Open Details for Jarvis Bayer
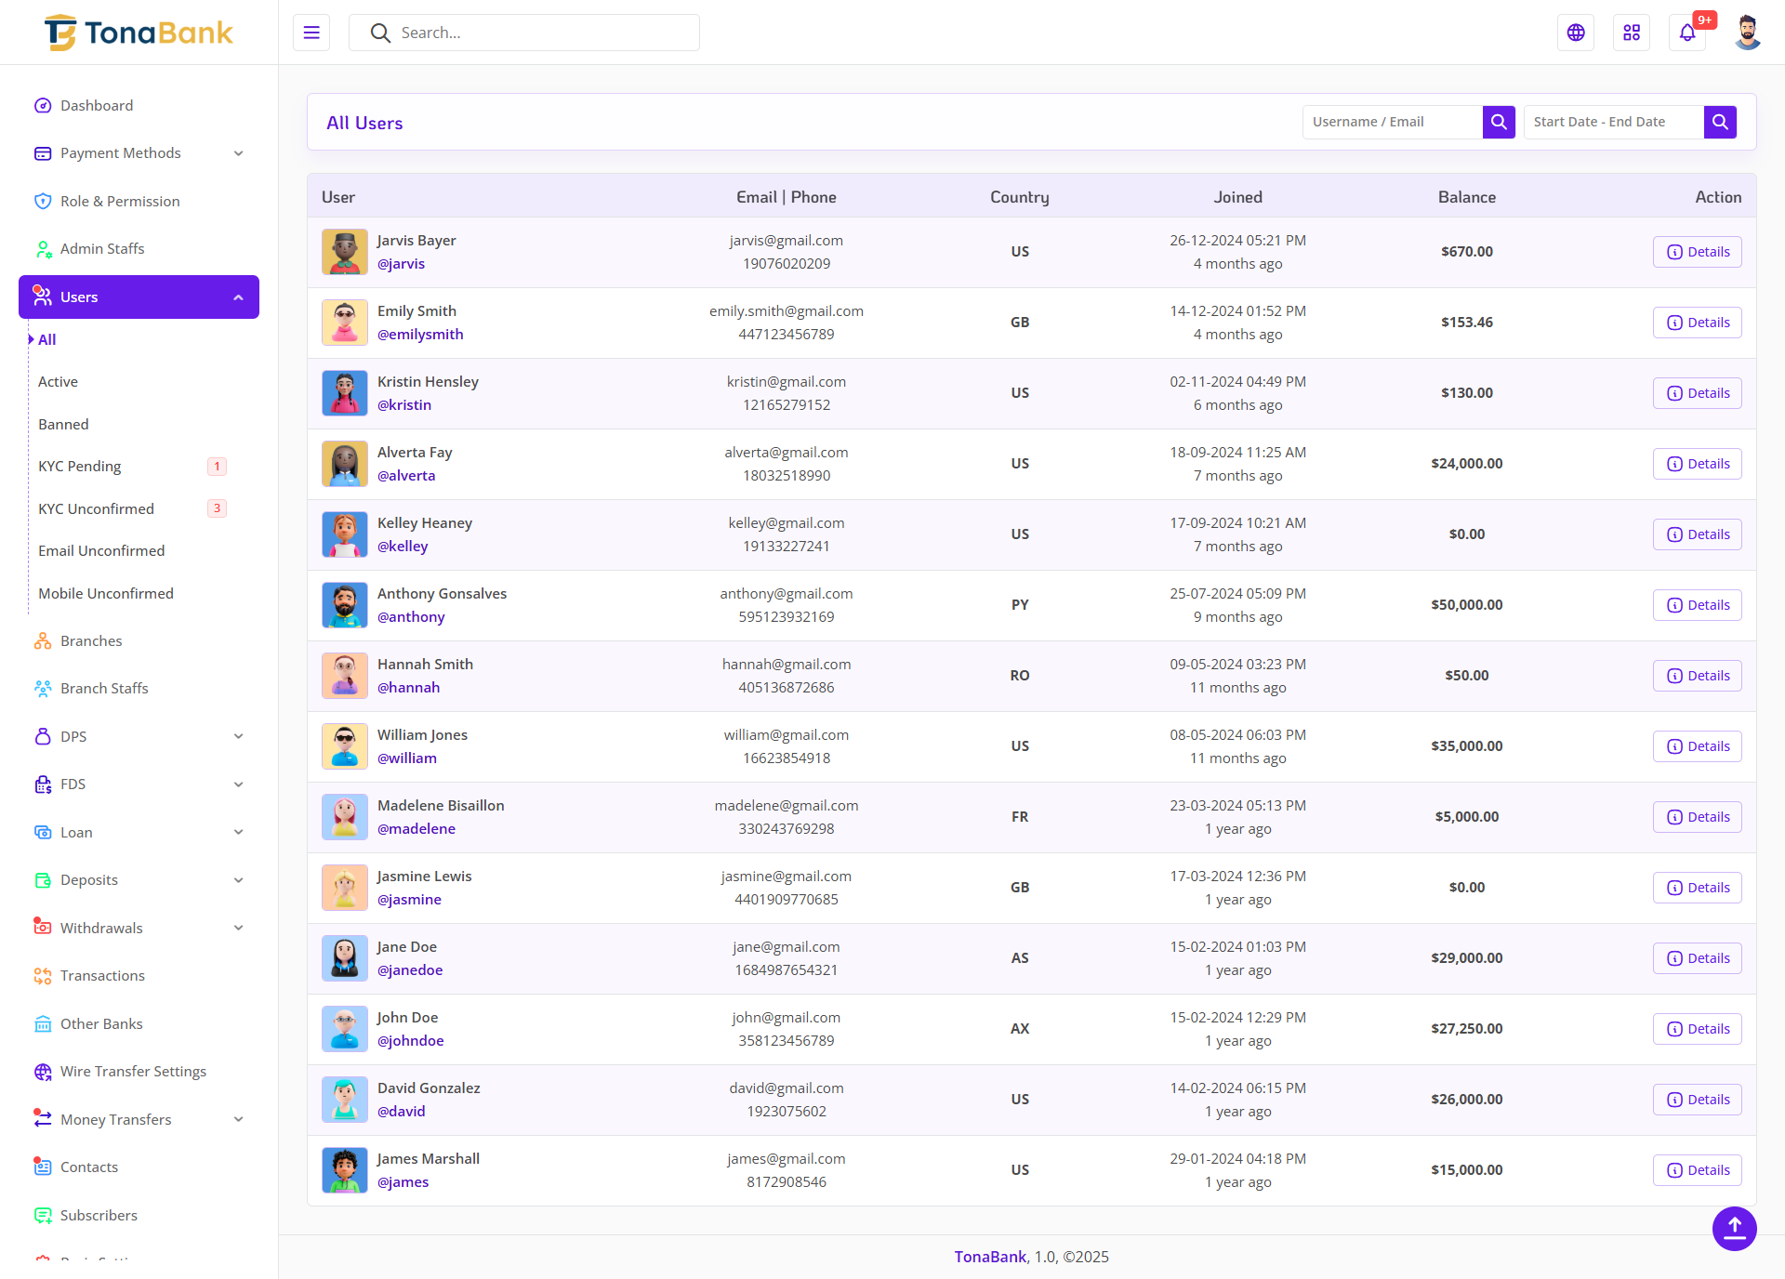 tap(1697, 252)
